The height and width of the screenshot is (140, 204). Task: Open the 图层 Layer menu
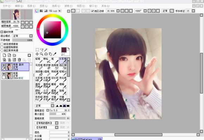[44, 6]
